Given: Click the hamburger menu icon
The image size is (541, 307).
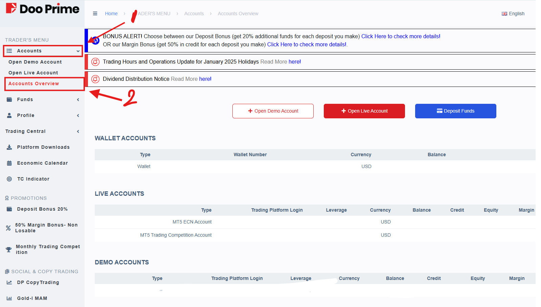Looking at the screenshot, I should tap(95, 14).
